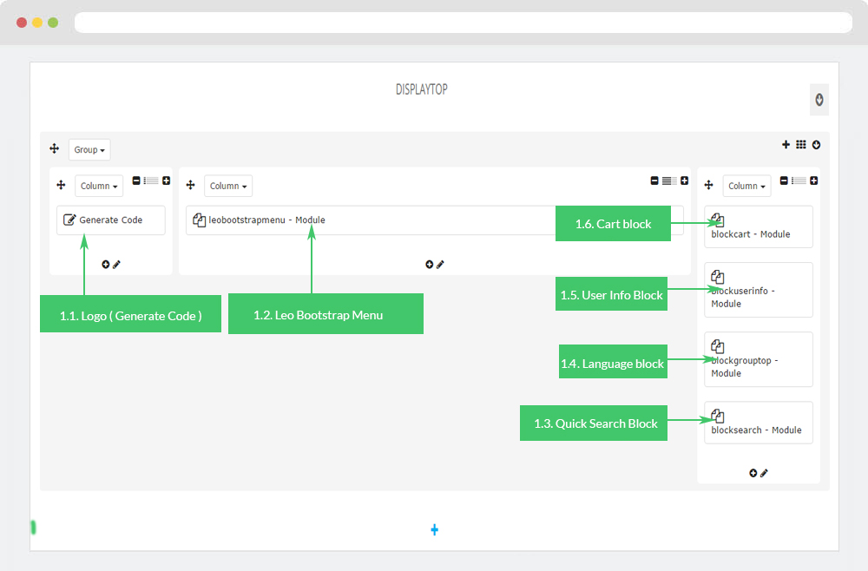Click the group collapse circle arrow icon
Screen dimensions: 868x571
pos(816,145)
